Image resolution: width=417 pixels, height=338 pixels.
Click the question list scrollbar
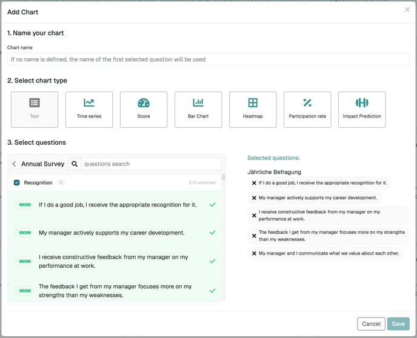224,177
